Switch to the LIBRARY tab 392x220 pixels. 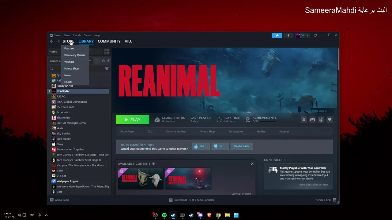point(86,41)
